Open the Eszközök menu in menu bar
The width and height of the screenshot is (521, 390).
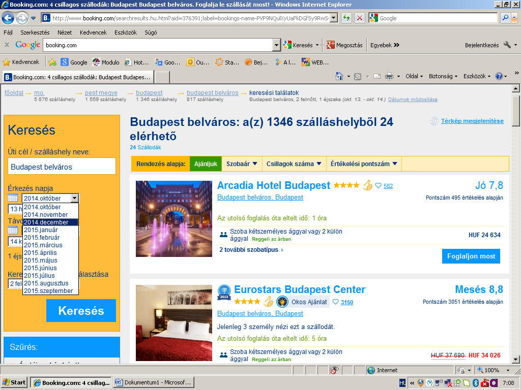tap(126, 32)
